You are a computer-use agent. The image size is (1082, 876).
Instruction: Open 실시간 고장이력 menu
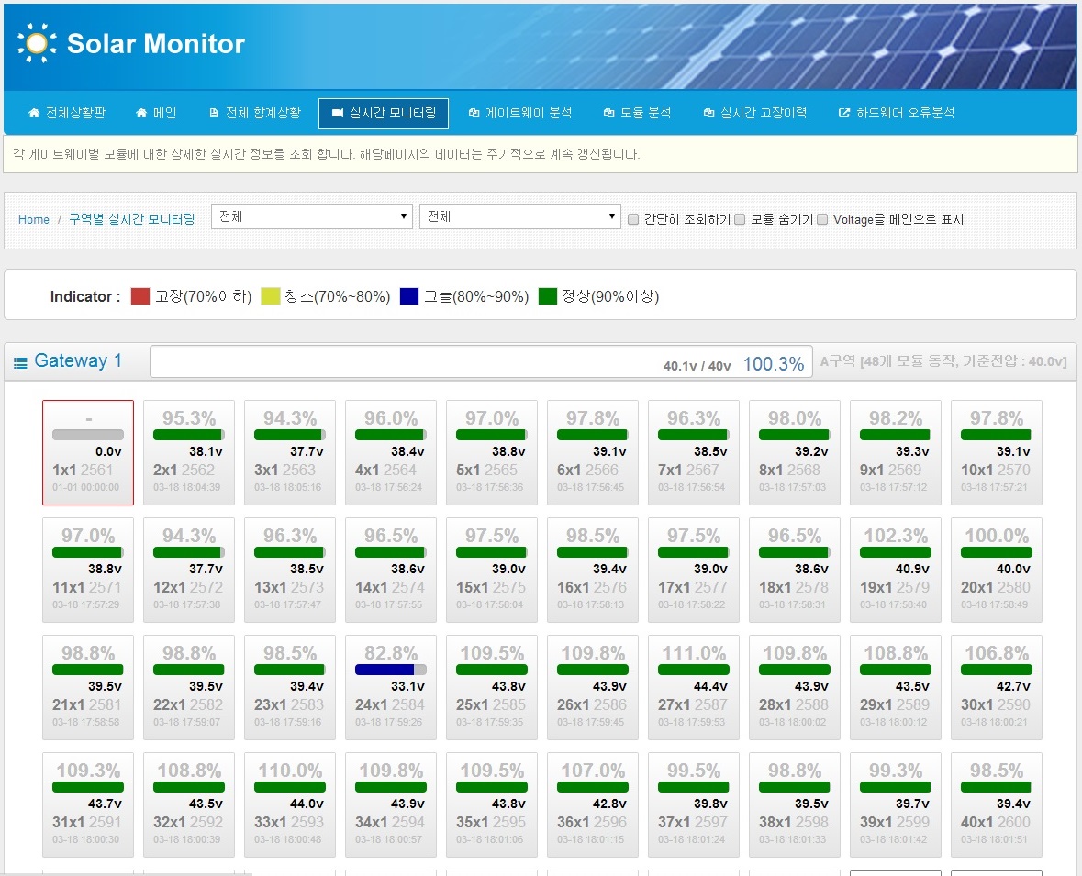[755, 113]
